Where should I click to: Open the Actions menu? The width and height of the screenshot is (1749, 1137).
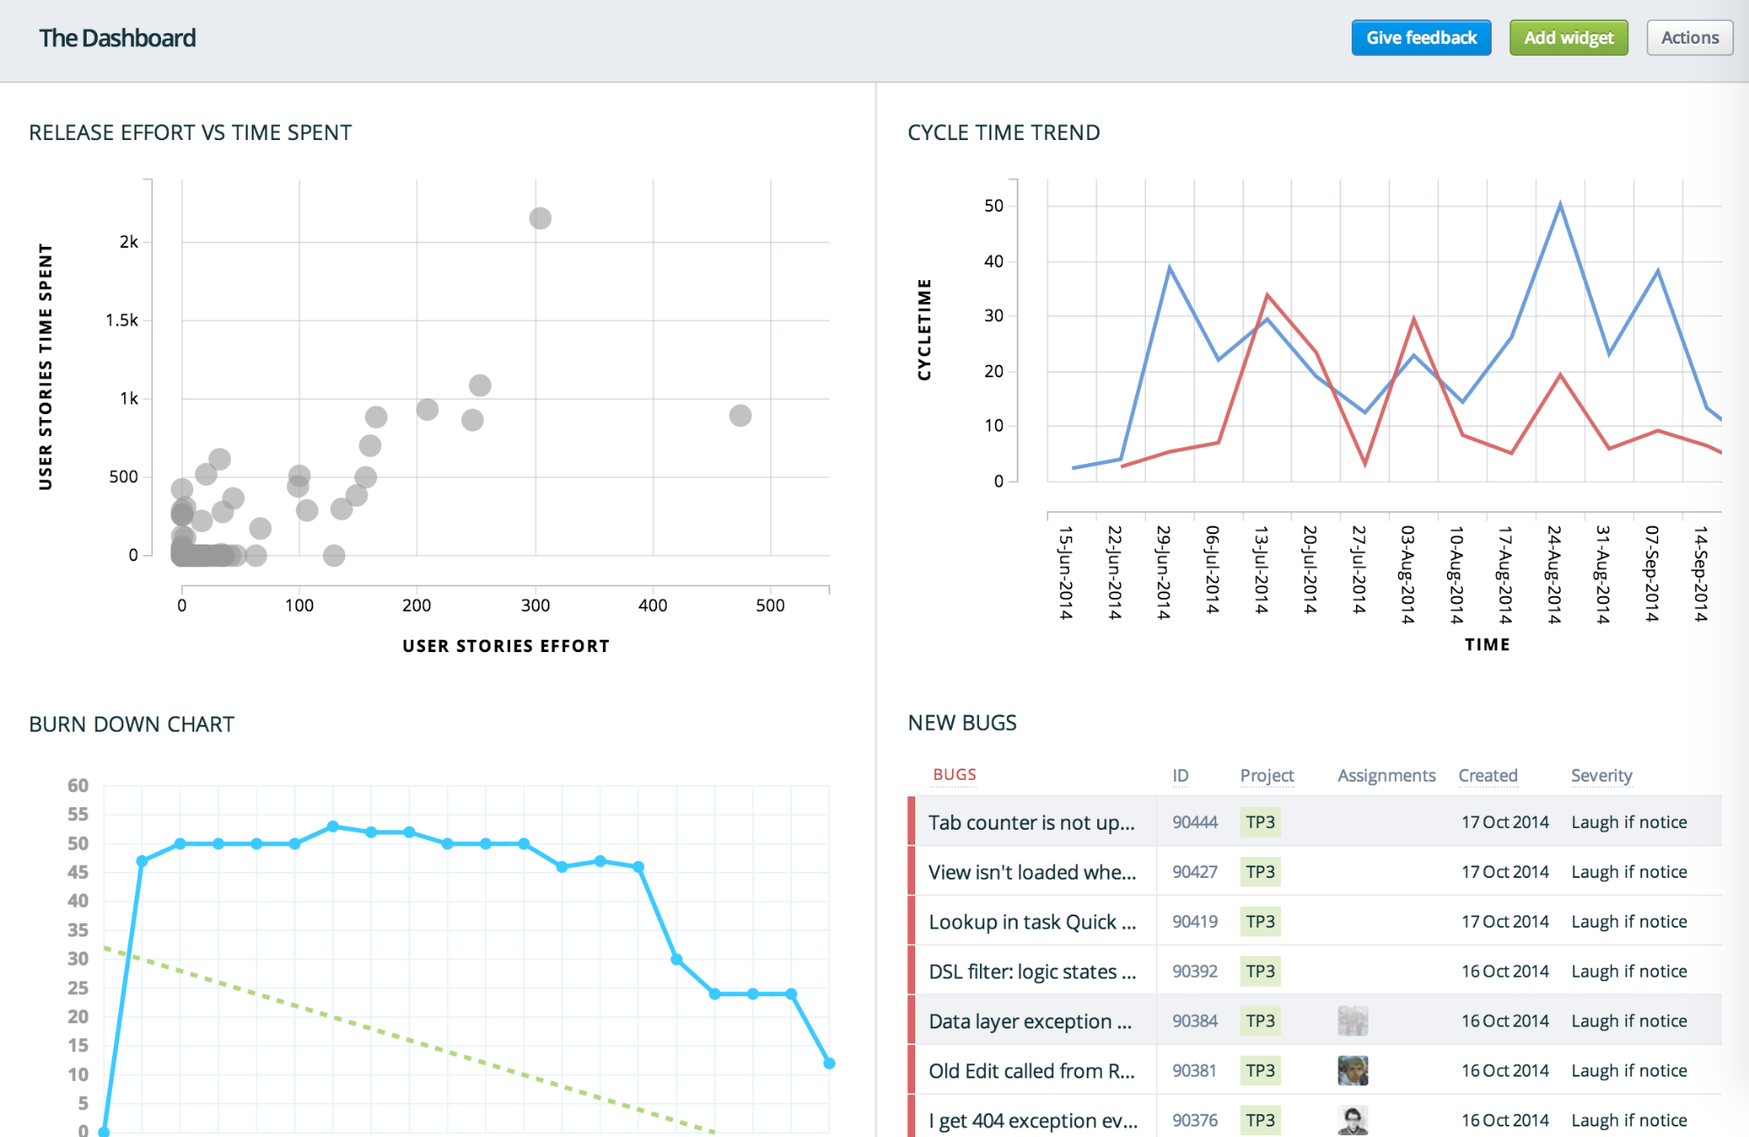pyautogui.click(x=1690, y=38)
